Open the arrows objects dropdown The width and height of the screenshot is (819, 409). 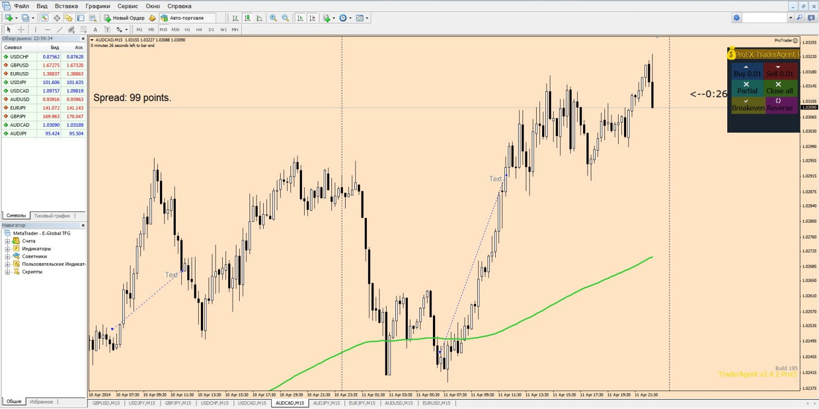[127, 29]
